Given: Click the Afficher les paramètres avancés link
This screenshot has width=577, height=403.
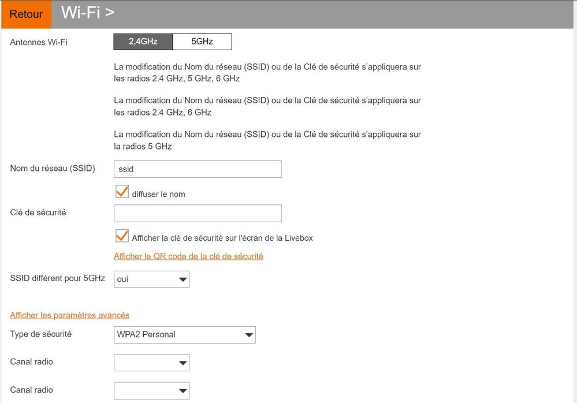Looking at the screenshot, I should pyautogui.click(x=69, y=315).
